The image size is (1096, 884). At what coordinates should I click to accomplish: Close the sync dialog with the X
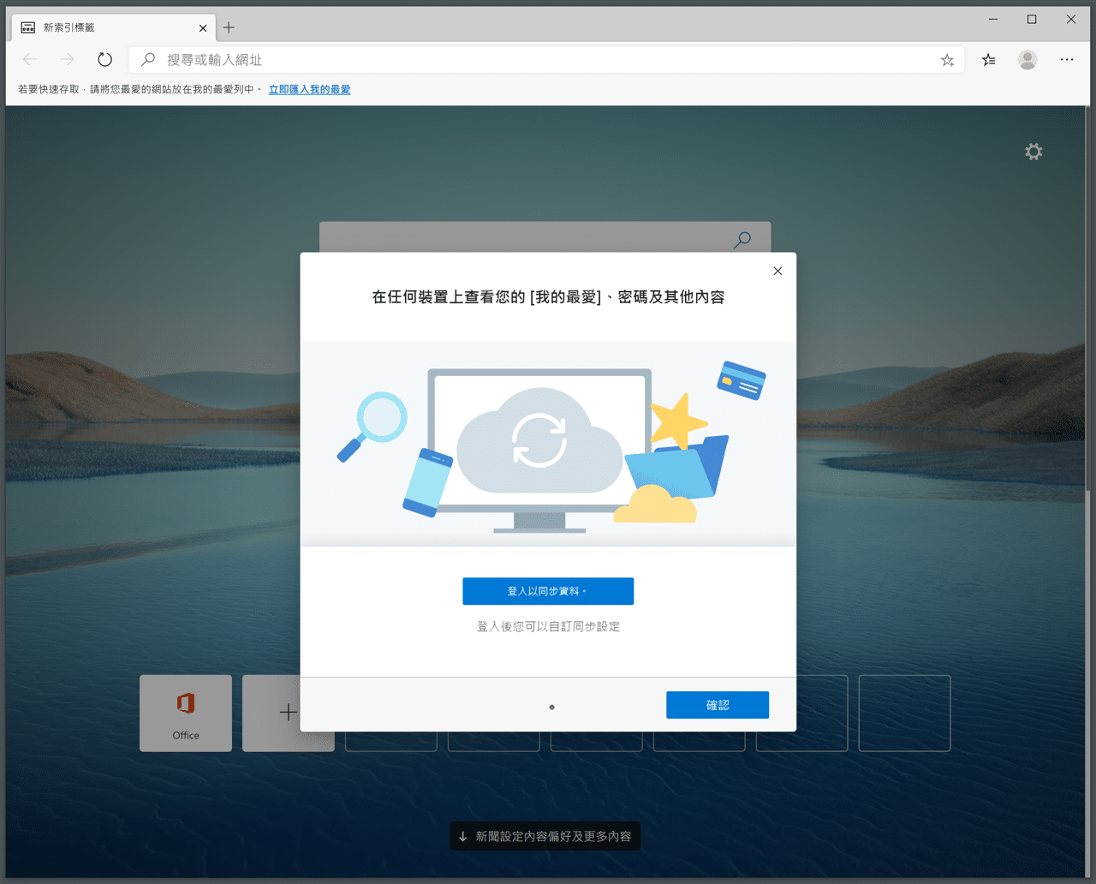(x=777, y=271)
